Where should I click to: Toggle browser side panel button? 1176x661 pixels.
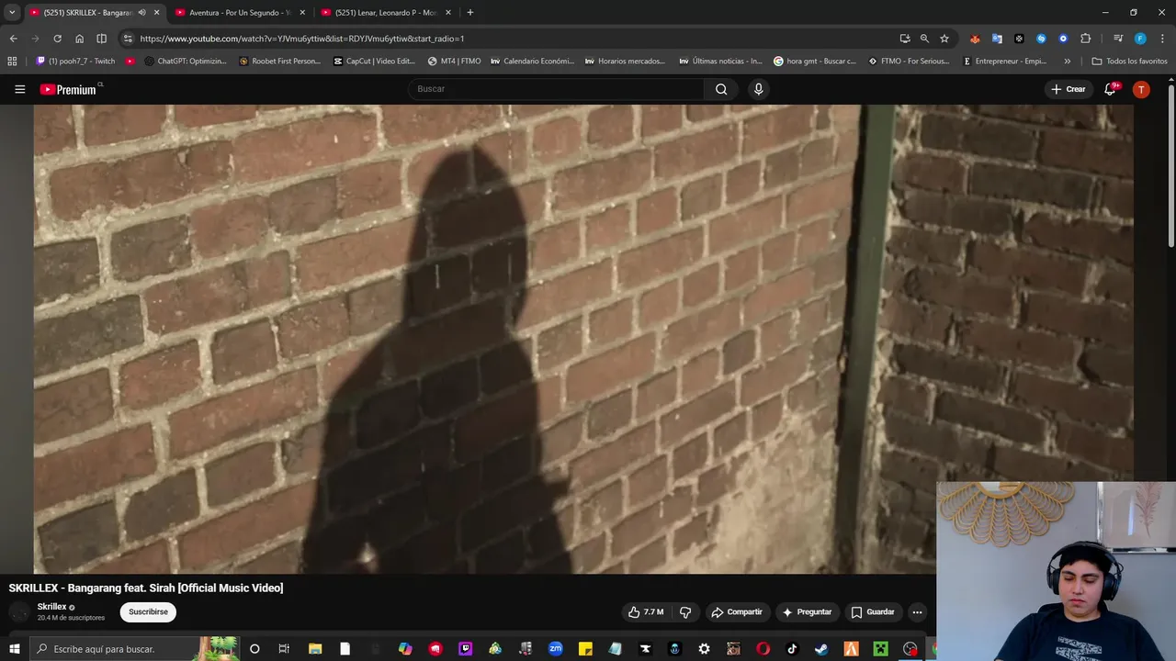coord(101,39)
